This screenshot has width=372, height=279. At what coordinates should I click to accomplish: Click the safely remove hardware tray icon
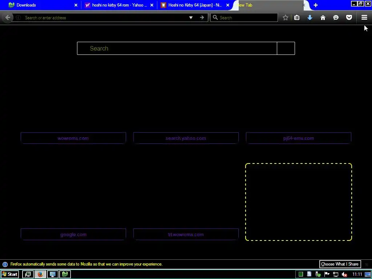tap(318, 275)
